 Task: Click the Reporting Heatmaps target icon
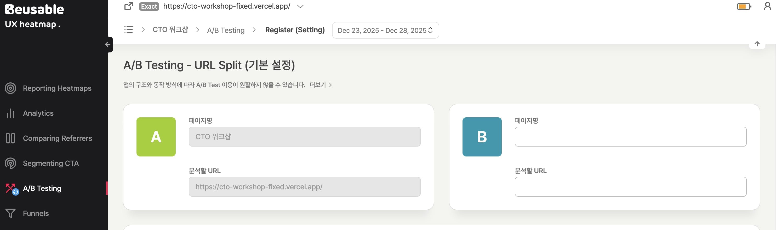point(10,88)
